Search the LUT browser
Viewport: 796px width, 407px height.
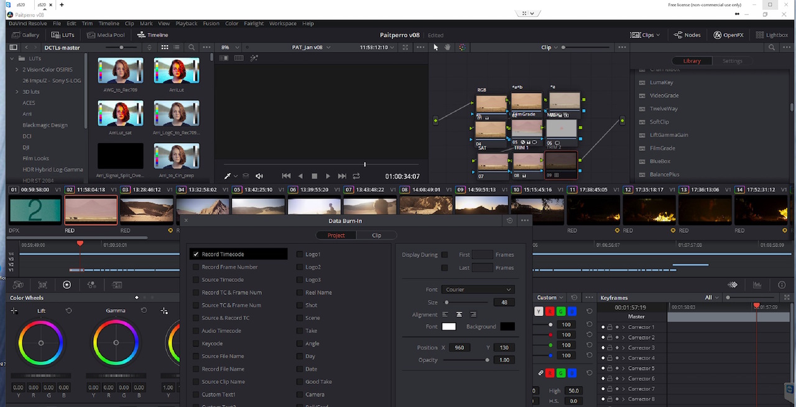click(192, 47)
